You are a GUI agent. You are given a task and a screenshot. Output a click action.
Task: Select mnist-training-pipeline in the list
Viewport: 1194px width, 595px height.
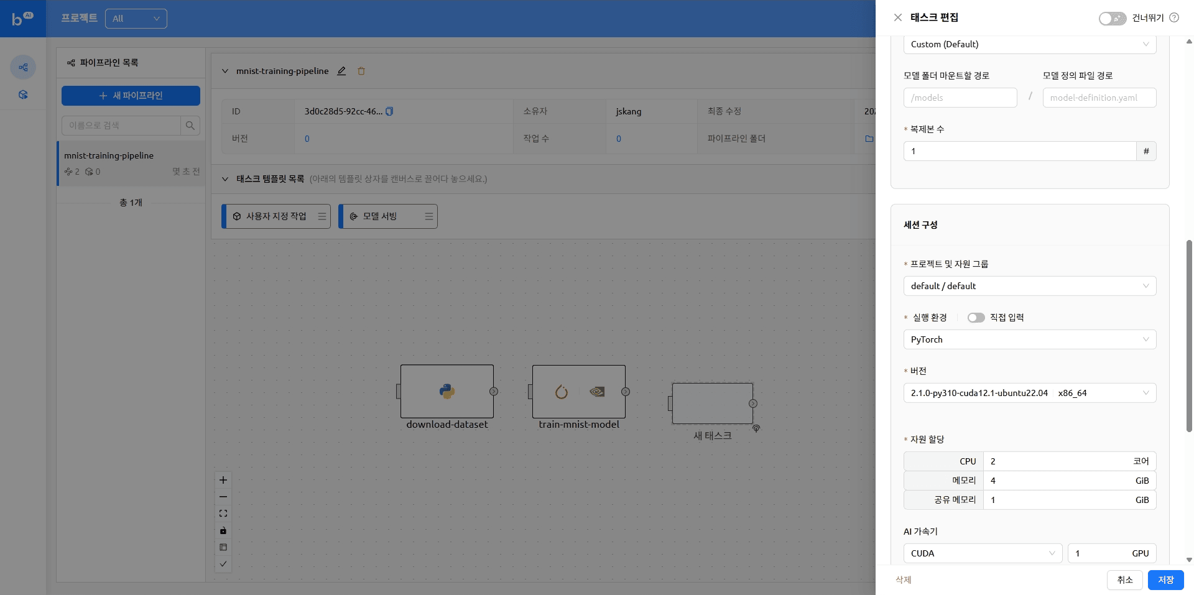131,163
